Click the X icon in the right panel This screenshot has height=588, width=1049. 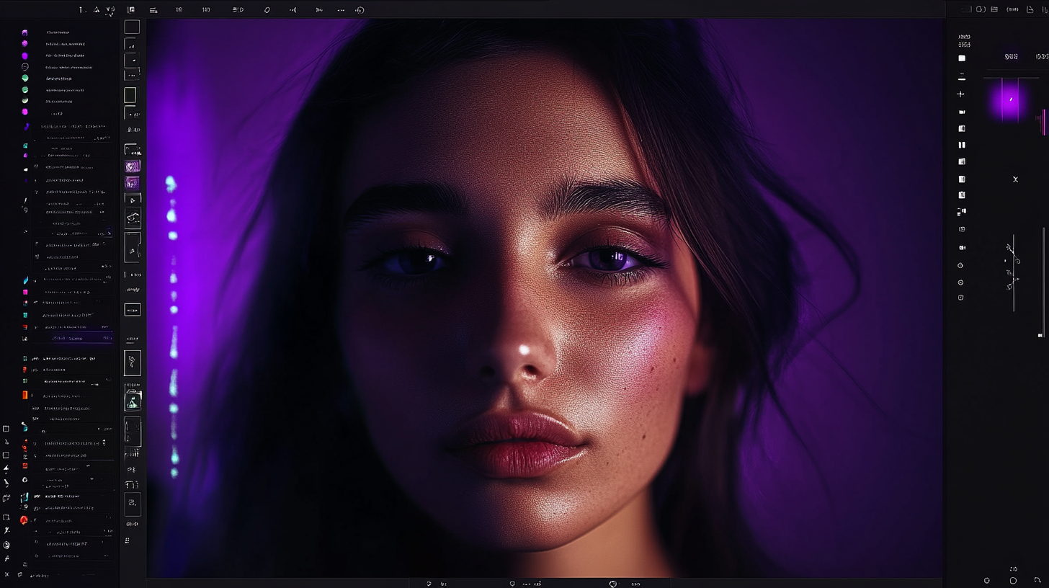(1015, 179)
